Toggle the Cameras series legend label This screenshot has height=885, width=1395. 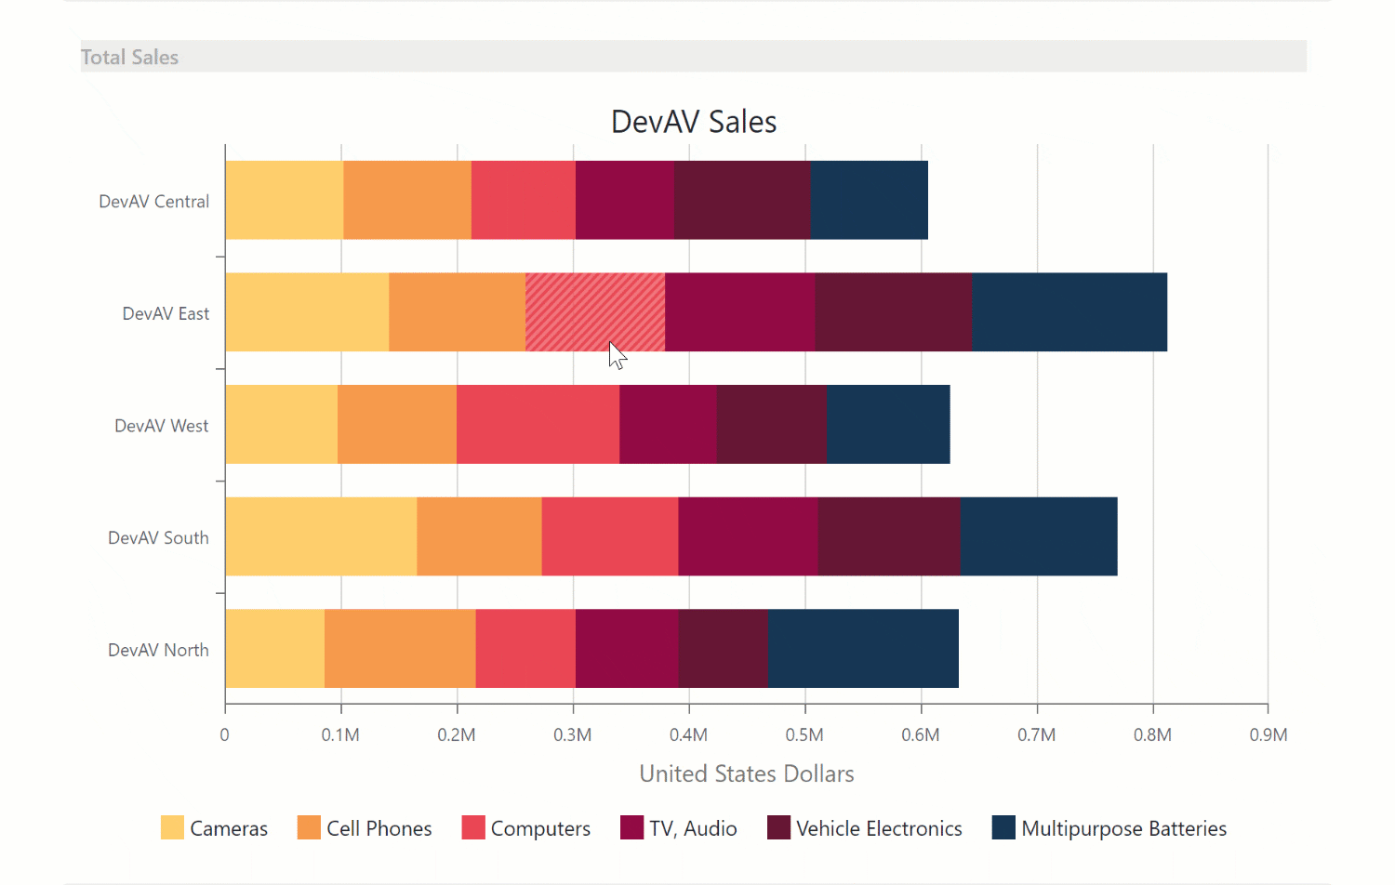[229, 828]
